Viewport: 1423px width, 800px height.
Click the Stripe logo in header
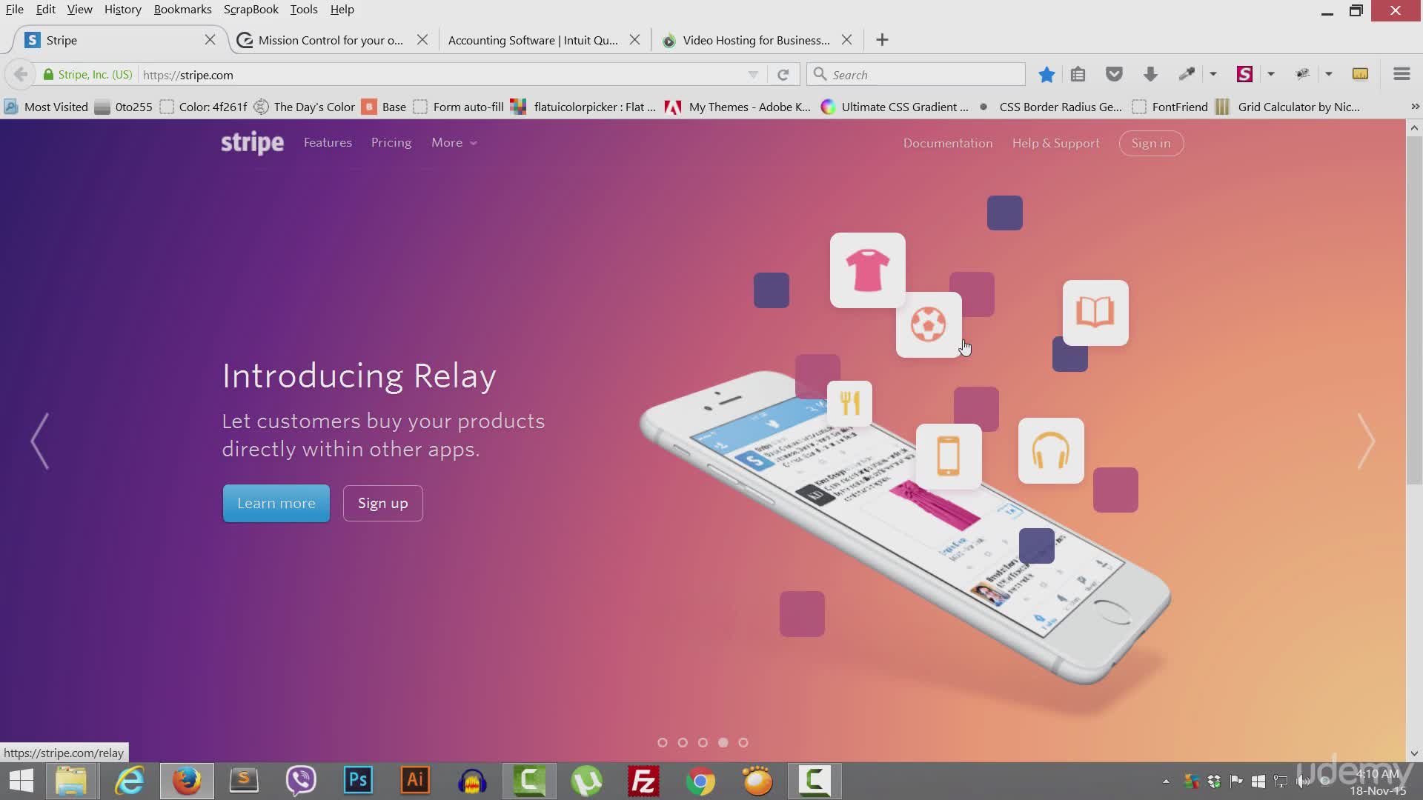(252, 143)
